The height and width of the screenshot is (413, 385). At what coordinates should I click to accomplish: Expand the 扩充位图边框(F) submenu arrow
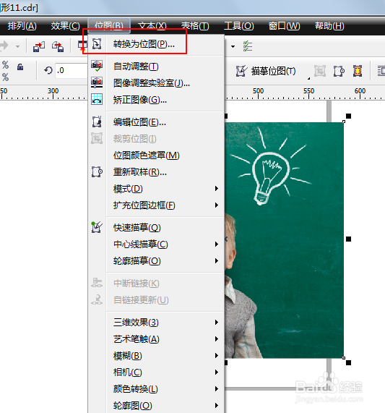coord(217,205)
